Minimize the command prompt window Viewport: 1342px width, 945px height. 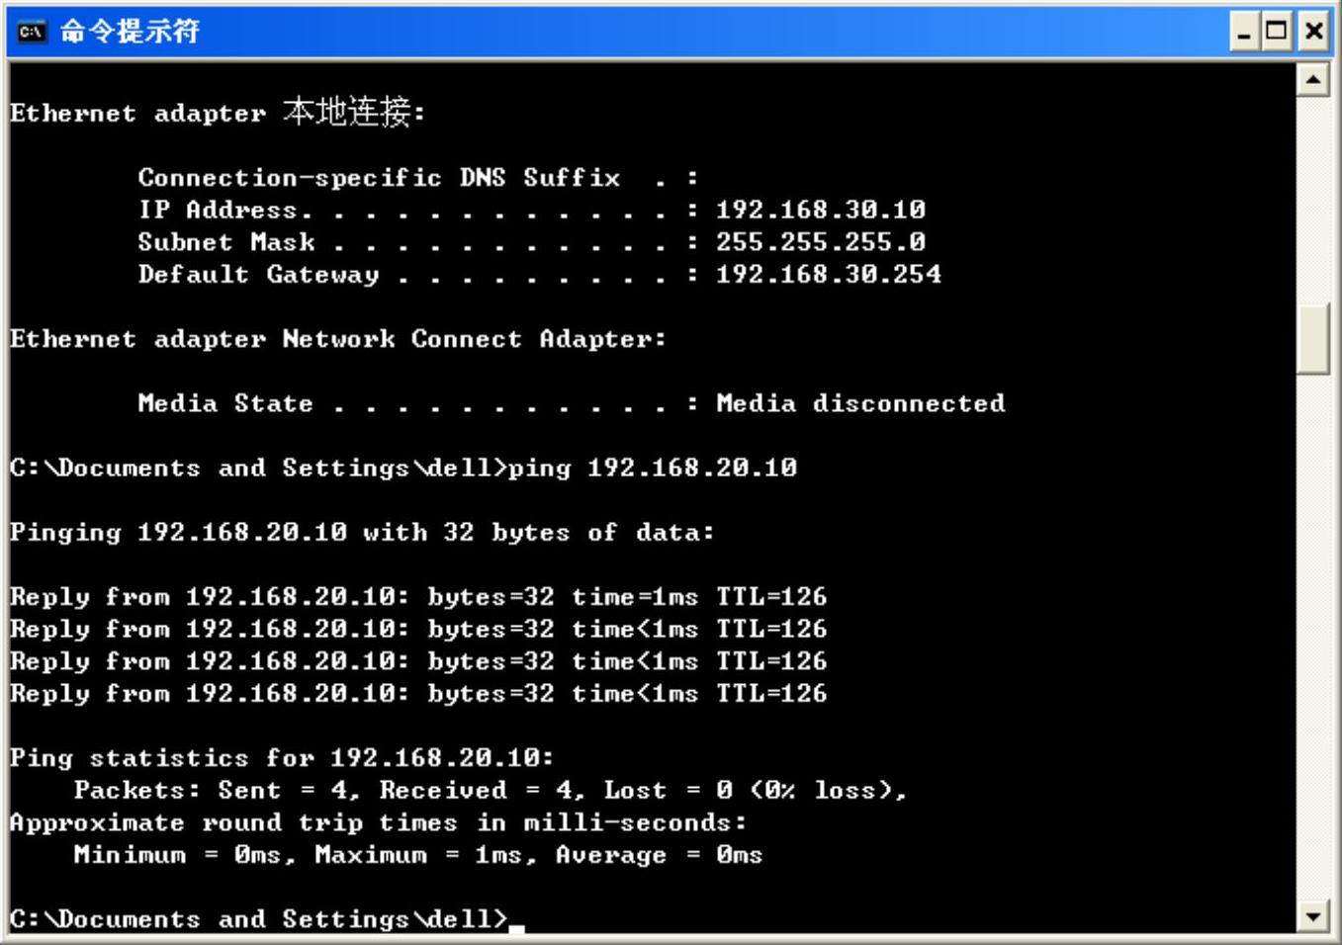[x=1244, y=32]
